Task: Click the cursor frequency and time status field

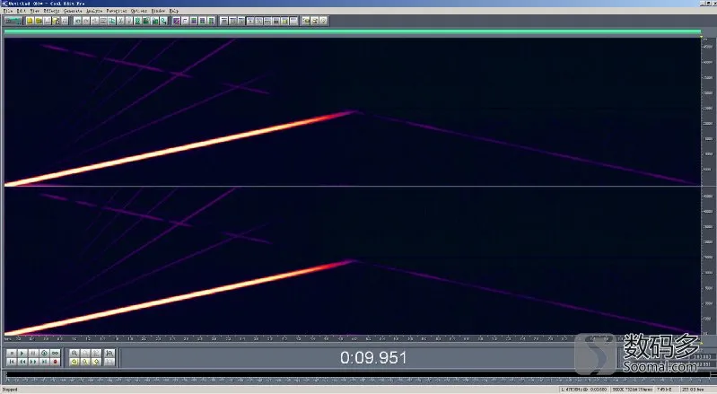Action: pyautogui.click(x=584, y=390)
